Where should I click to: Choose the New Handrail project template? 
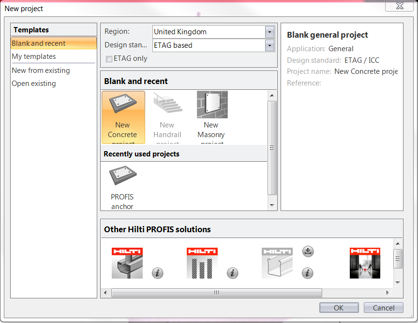point(167,117)
